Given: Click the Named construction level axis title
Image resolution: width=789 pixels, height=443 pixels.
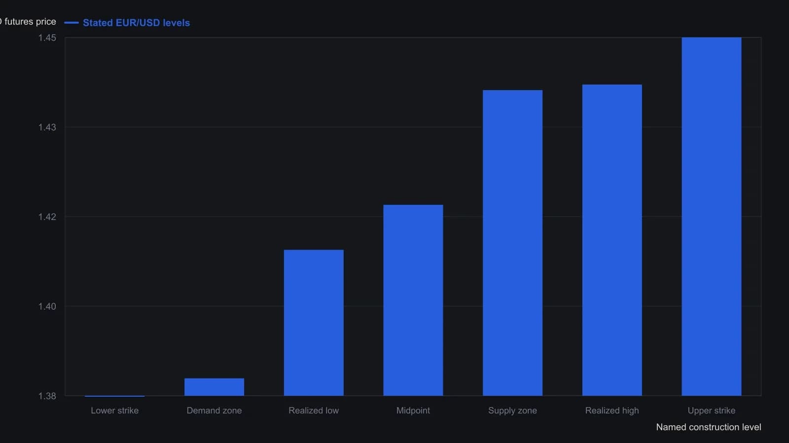Looking at the screenshot, I should 709,427.
